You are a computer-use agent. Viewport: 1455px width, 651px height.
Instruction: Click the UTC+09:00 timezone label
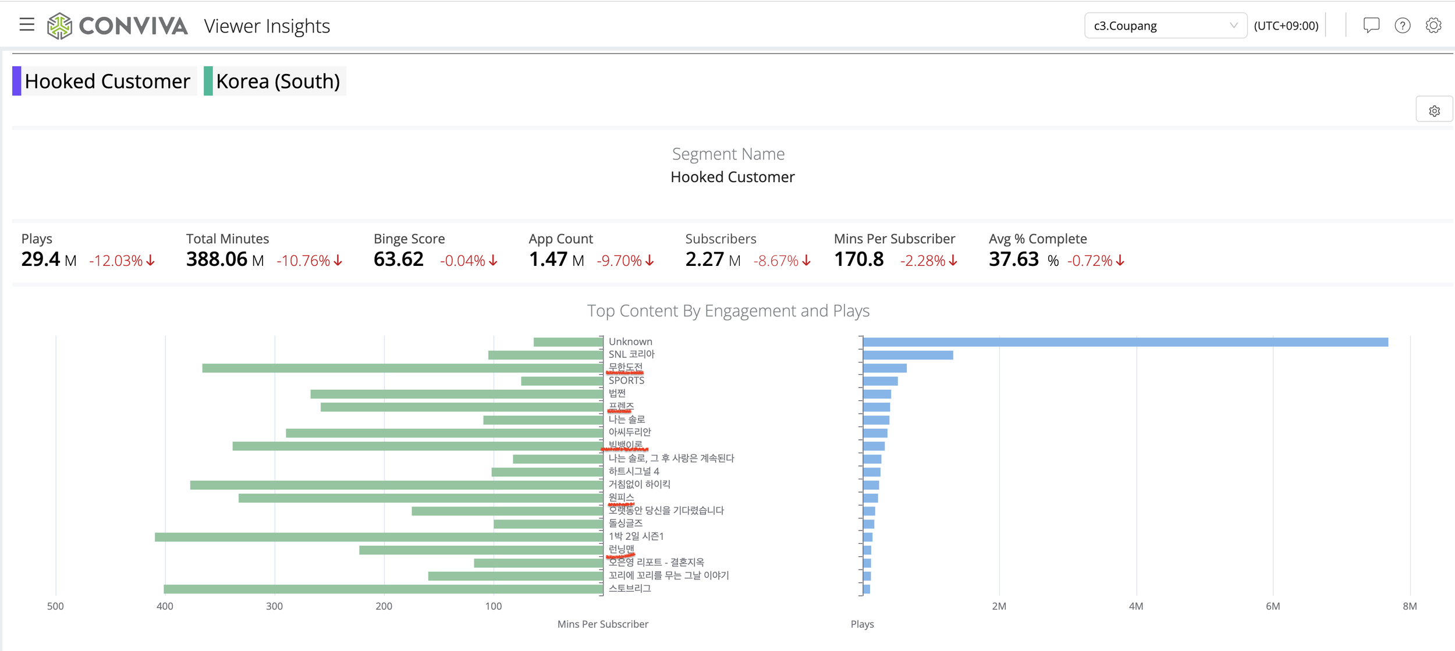point(1286,26)
